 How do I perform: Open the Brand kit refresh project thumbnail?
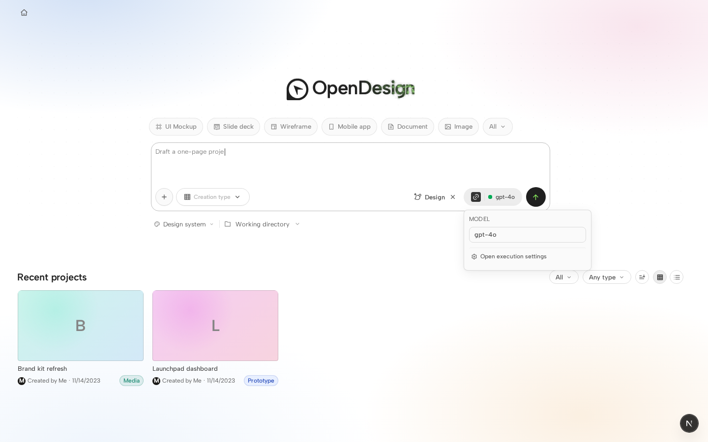81,326
